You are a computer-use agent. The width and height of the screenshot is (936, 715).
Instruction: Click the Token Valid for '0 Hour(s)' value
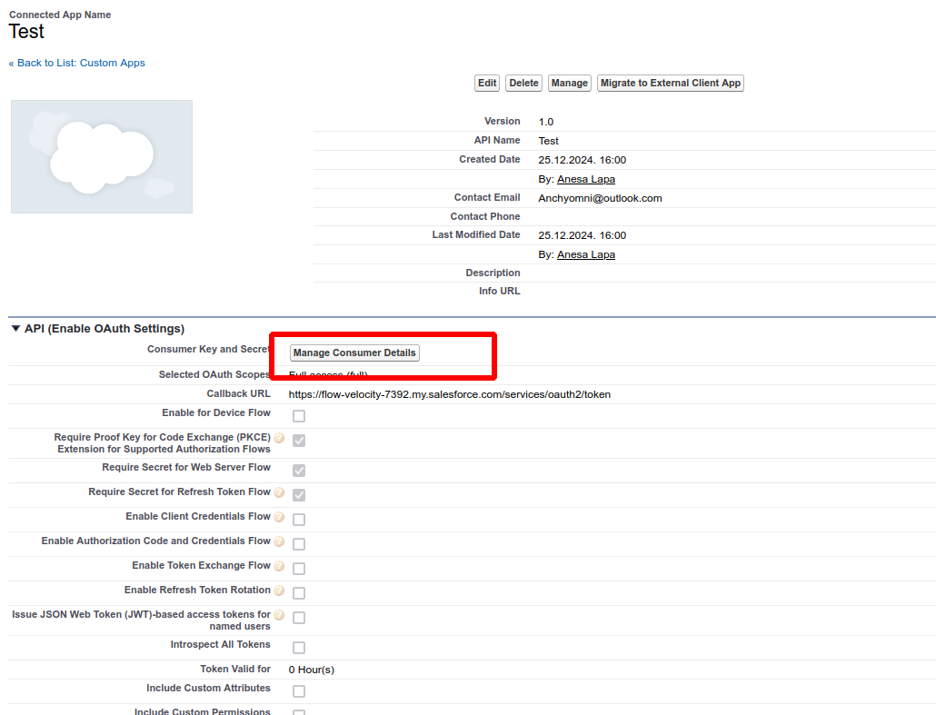tap(312, 670)
